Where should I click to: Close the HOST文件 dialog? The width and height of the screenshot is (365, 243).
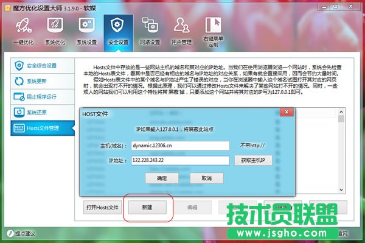287,112
